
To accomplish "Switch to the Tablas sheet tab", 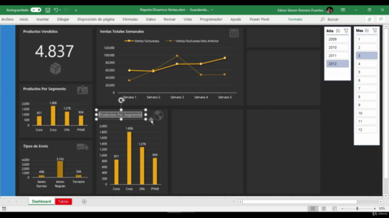I will 63,202.
